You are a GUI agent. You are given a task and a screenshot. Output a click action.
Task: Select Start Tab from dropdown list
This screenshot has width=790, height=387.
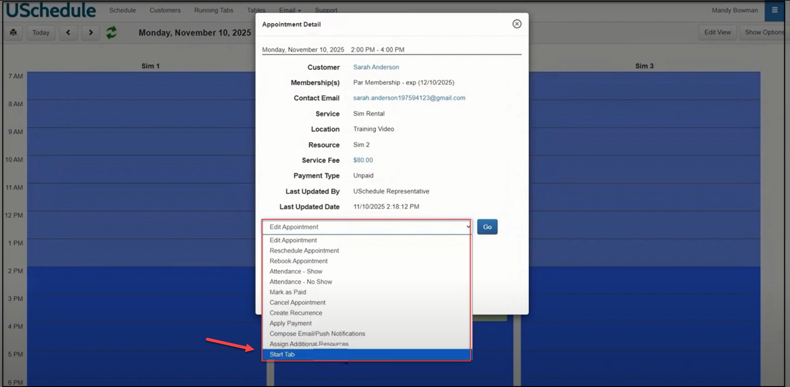(x=282, y=354)
